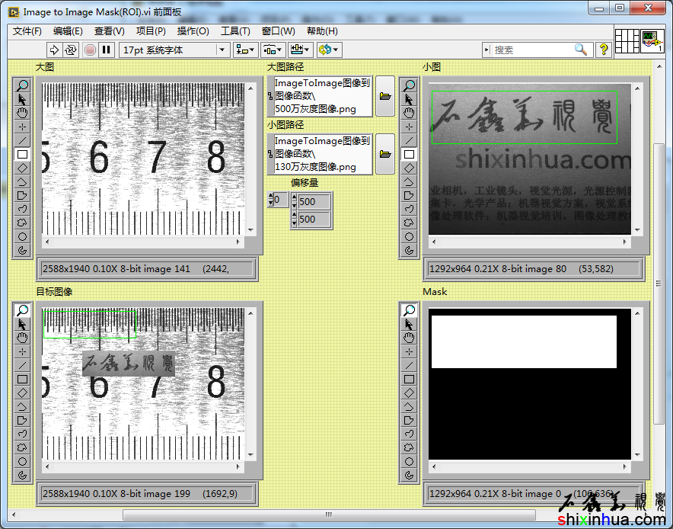Open the 文件(F) menu
This screenshot has width=673, height=529.
tap(27, 31)
